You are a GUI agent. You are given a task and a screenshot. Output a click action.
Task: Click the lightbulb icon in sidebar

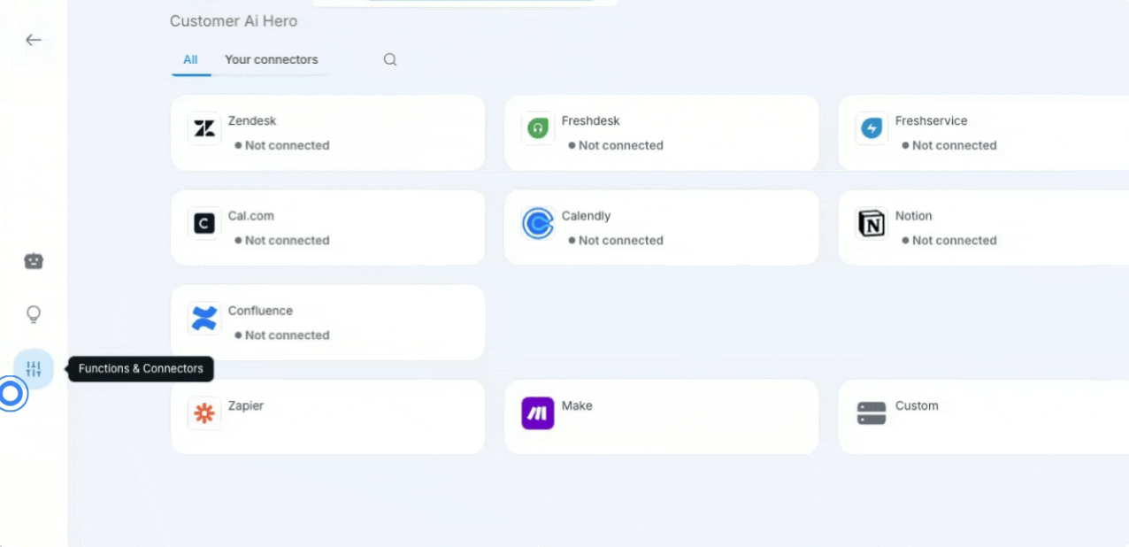pos(34,314)
